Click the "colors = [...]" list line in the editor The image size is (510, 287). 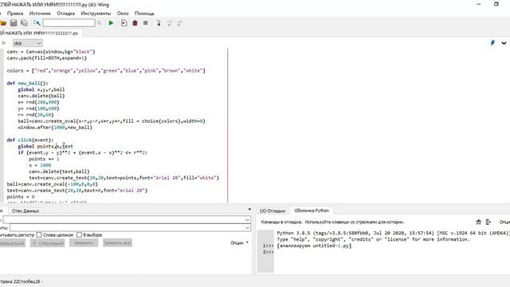pyautogui.click(x=106, y=71)
